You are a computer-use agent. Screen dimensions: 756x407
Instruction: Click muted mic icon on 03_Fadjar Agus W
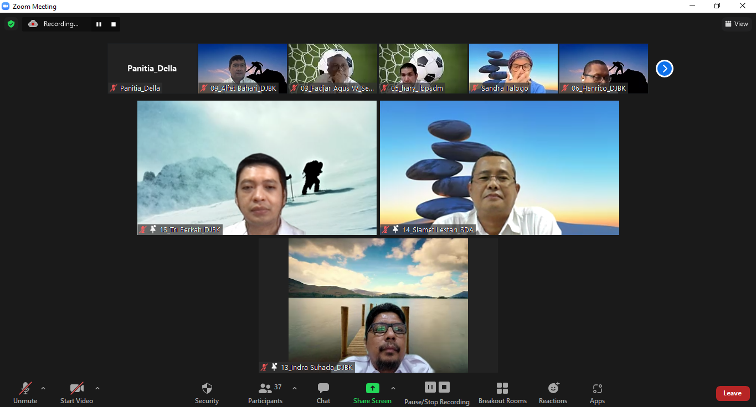295,88
